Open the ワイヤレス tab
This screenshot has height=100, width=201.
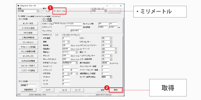click(x=75, y=35)
